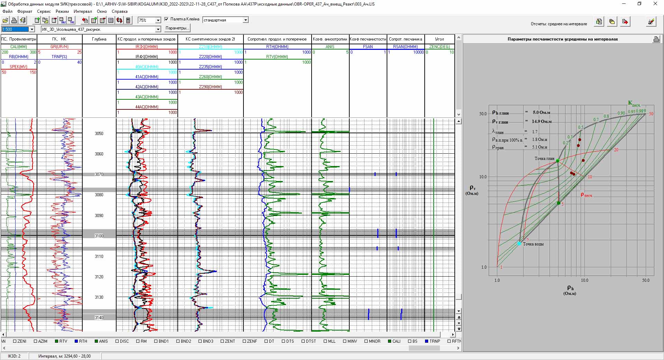Enable the DISC curve checkbox

[118, 341]
